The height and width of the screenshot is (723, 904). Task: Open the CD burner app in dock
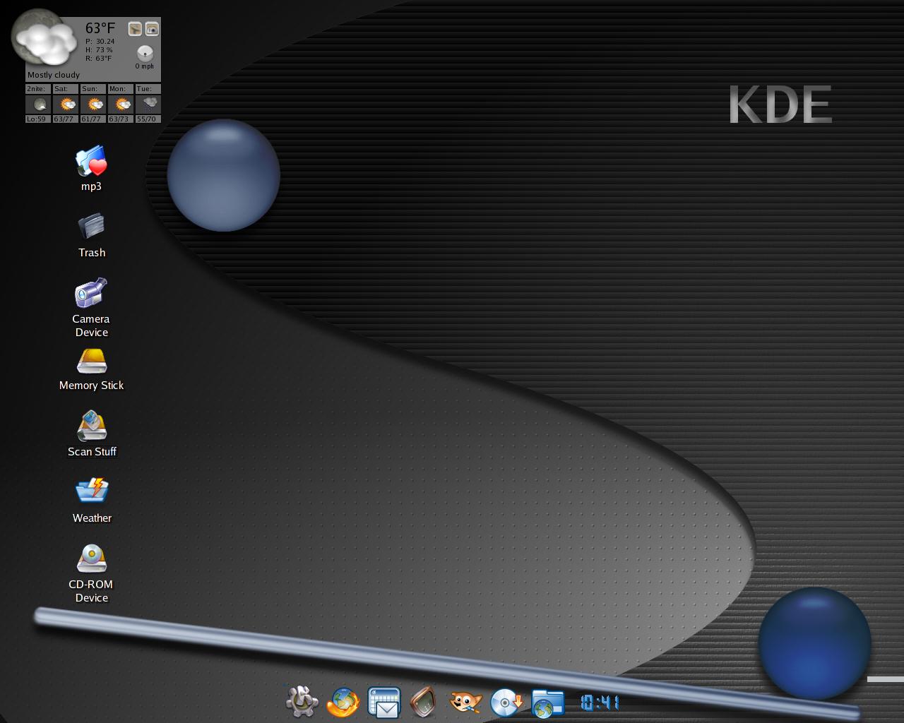coord(506,703)
